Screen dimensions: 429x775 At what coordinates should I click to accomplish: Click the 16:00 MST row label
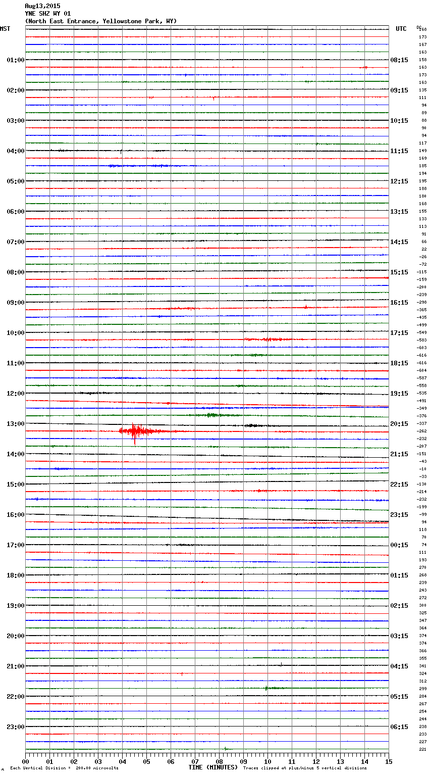[x=16, y=515]
